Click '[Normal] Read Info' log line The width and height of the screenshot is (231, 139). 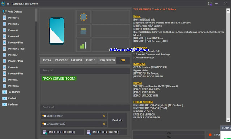coord(144,19)
